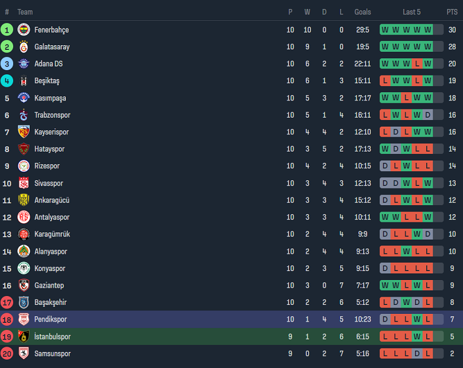Sort table by PTS column header
463x368 pixels.
click(x=452, y=12)
